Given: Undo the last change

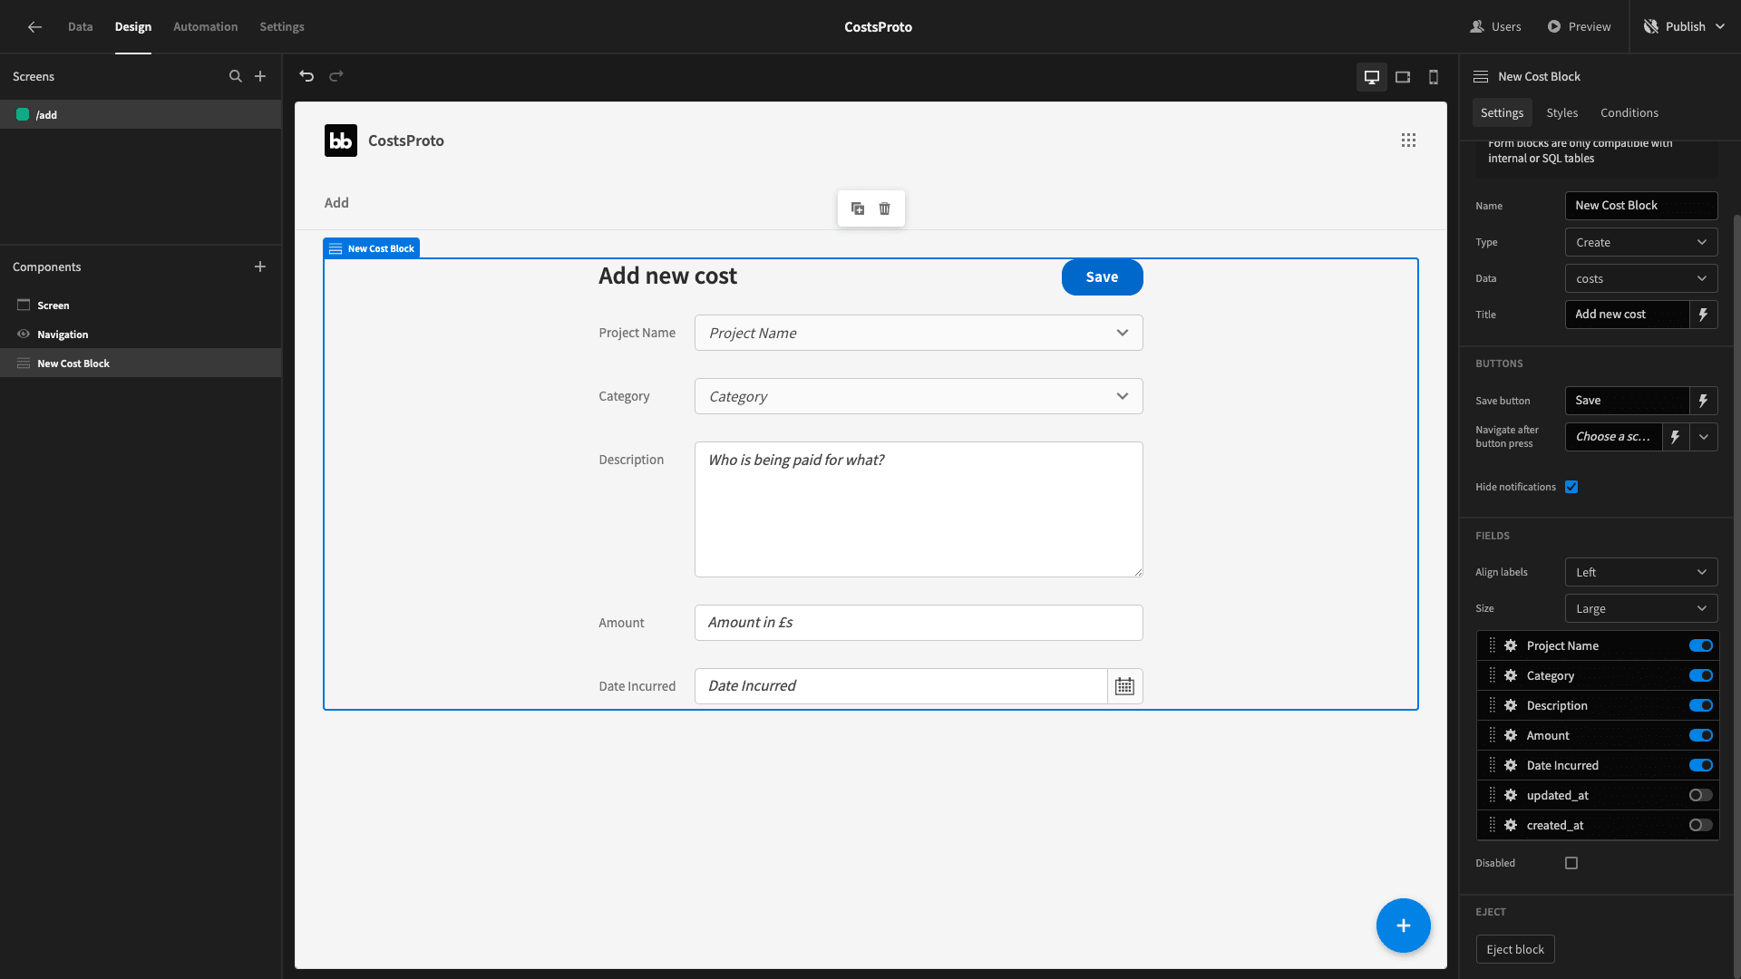Looking at the screenshot, I should click(306, 76).
